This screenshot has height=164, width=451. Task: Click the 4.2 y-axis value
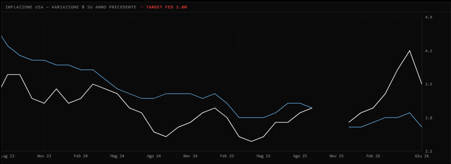(428, 51)
